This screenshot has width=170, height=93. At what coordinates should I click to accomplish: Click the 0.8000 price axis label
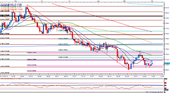[x=167, y=13]
